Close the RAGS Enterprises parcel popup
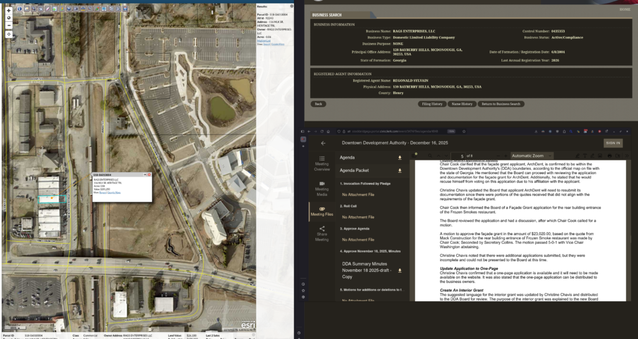638x339 pixels. [150, 175]
